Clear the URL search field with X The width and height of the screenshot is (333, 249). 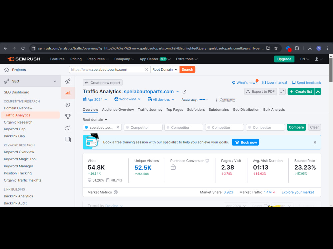146,70
